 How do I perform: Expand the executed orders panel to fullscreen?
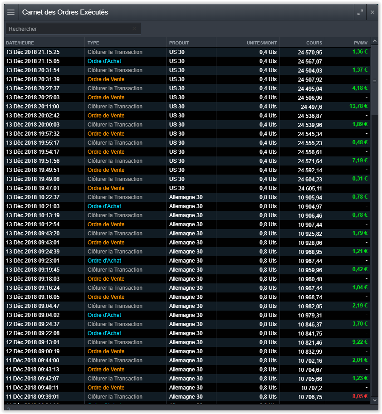pos(360,12)
